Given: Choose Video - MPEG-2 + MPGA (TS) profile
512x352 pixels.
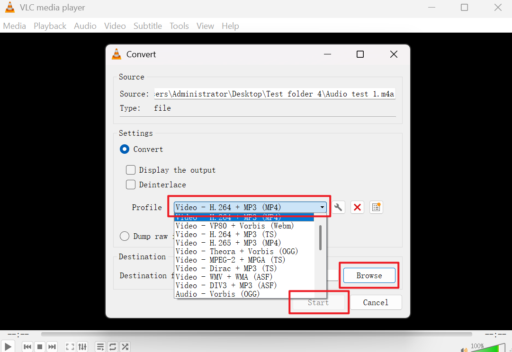Looking at the screenshot, I should (244, 260).
